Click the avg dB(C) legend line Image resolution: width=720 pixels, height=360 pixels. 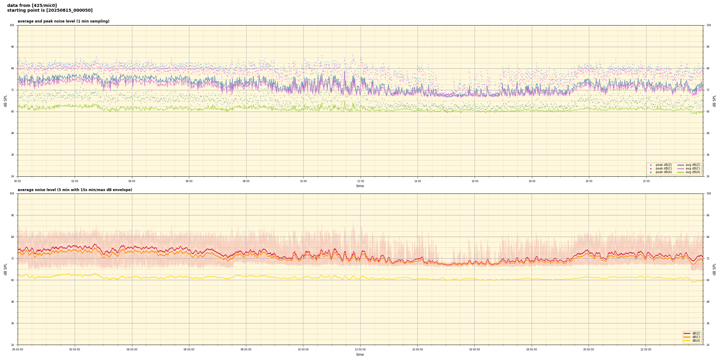(x=681, y=169)
